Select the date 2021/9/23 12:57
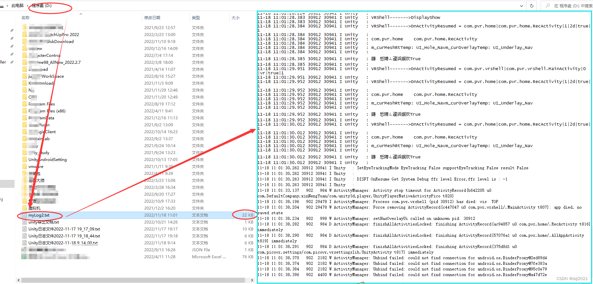This screenshot has width=593, height=284. (160, 27)
